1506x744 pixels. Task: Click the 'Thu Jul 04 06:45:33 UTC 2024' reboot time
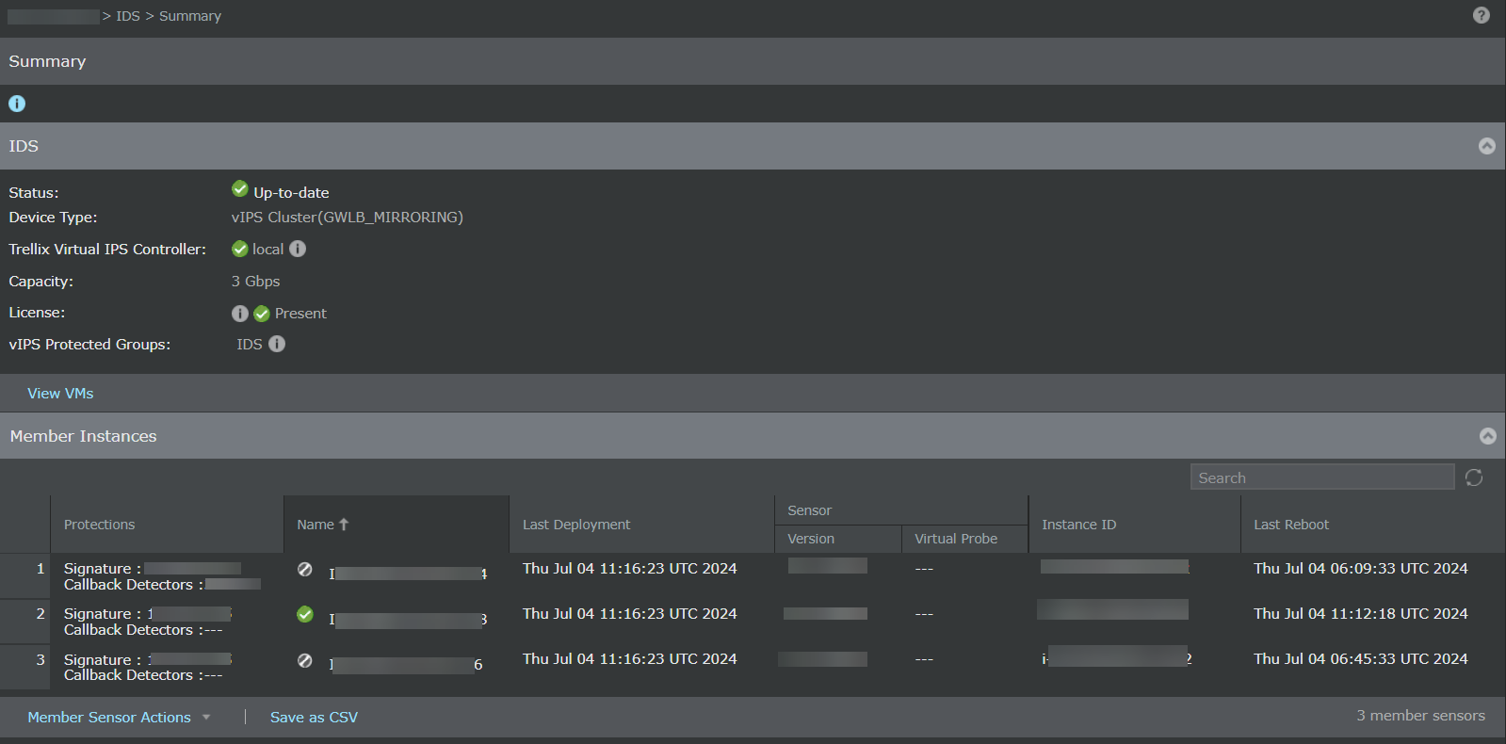[x=1360, y=659]
